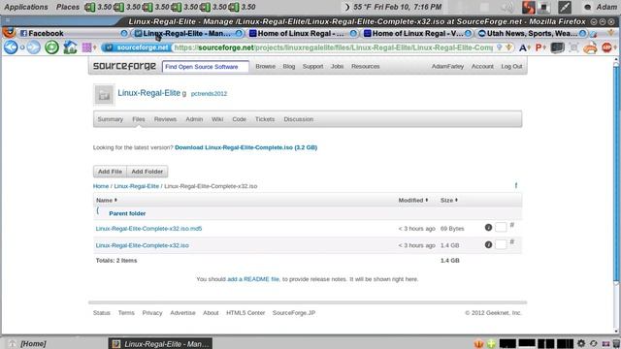The height and width of the screenshot is (349, 621).
Task: Click the Add File button
Action: point(110,172)
